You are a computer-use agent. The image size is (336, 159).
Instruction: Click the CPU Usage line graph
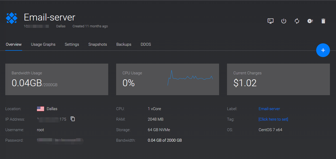(x=190, y=78)
